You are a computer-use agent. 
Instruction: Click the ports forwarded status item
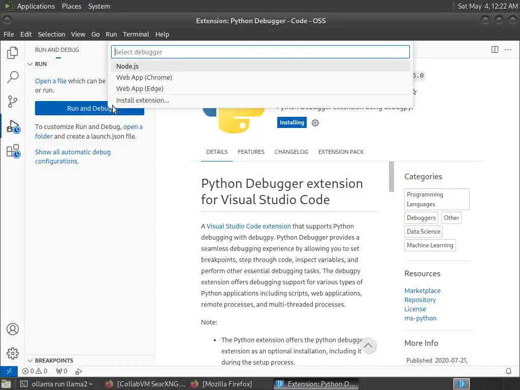(x=61, y=371)
